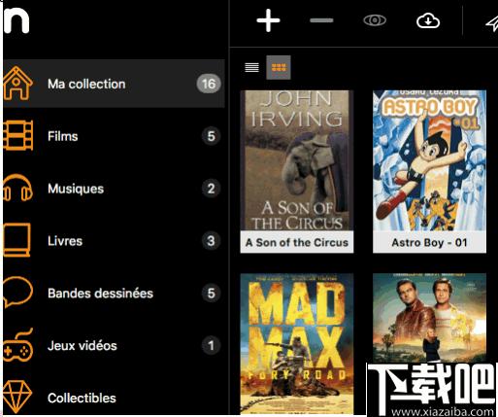Click the gamepad icon for Jeux vidéos

17,345
